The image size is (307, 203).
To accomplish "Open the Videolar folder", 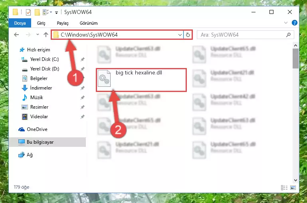I will 35,117.
